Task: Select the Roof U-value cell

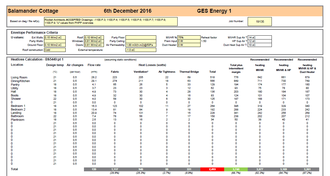Action: coord(94,38)
